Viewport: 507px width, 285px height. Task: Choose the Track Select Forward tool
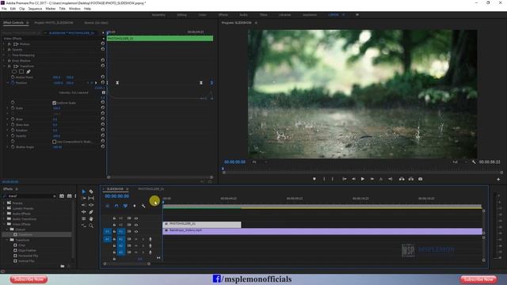pyautogui.click(x=84, y=198)
